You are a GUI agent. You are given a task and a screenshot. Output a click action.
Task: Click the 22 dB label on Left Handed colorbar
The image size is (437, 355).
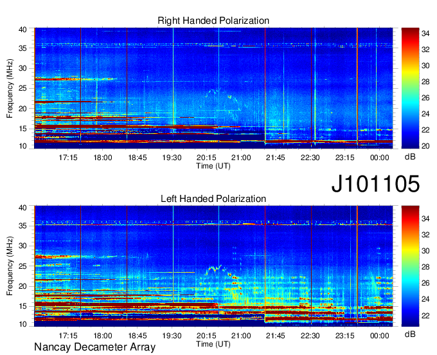(425, 315)
